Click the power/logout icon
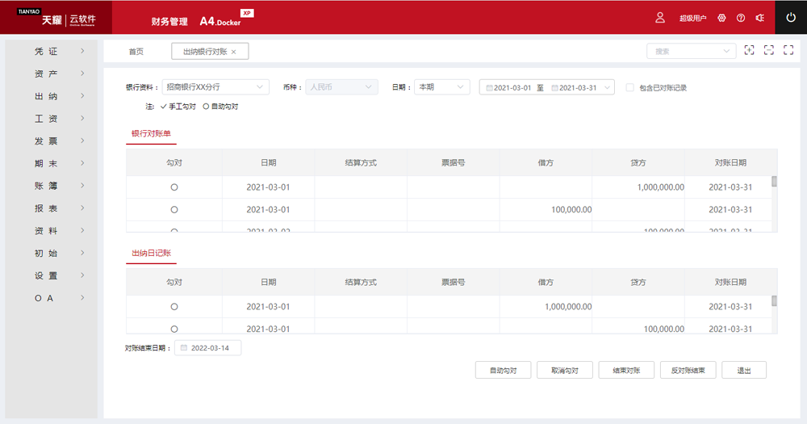This screenshot has height=424, width=807. coord(790,17)
